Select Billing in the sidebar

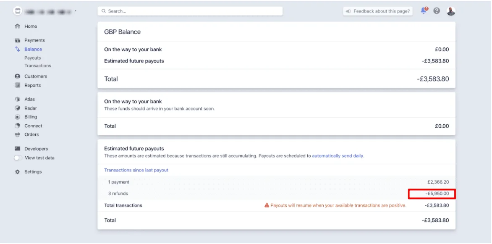pos(31,117)
